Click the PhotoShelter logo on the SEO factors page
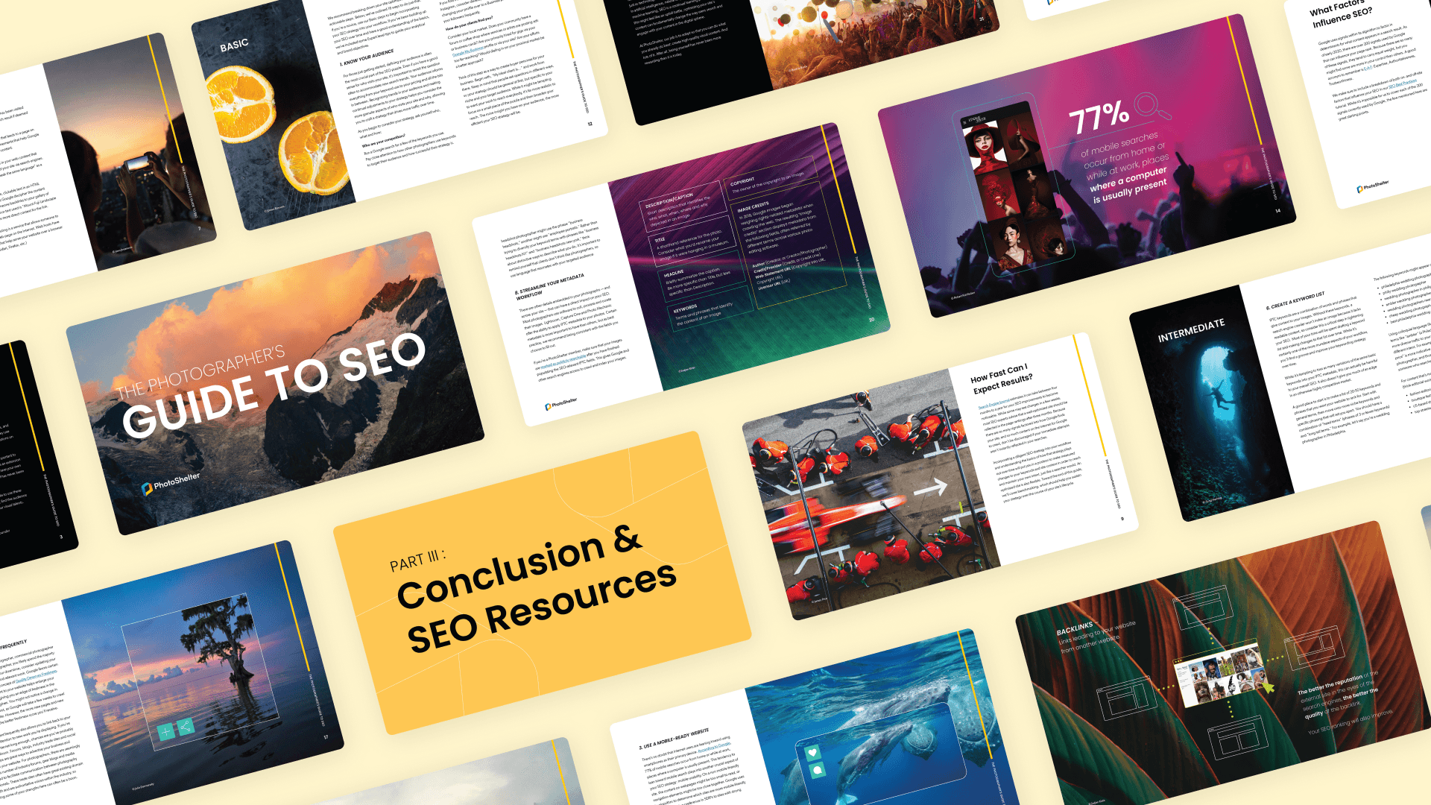 [x=1372, y=186]
